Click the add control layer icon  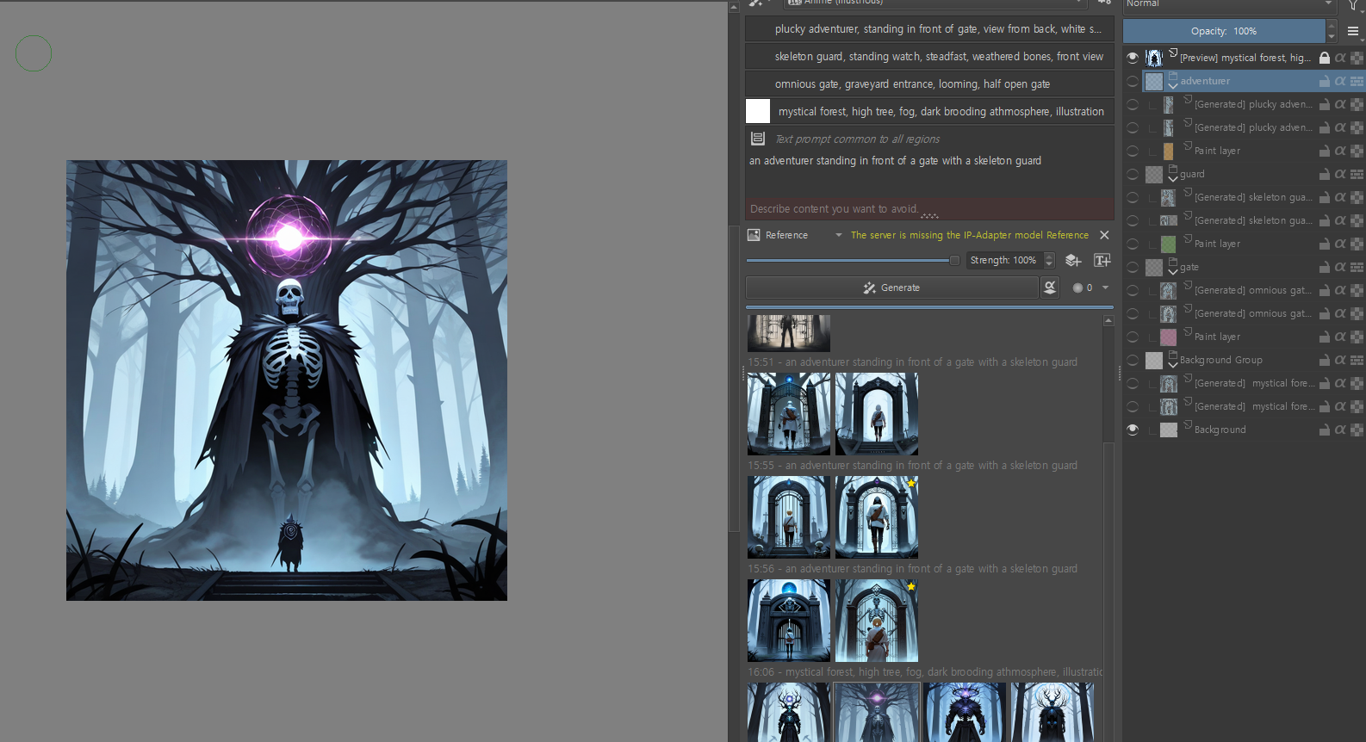coord(1073,261)
